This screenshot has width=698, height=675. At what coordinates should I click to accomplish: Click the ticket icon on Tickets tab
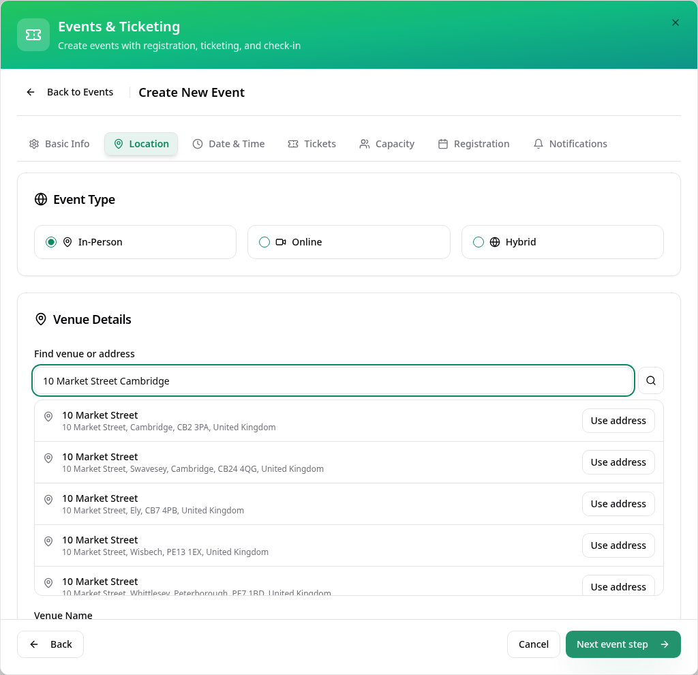tap(293, 144)
